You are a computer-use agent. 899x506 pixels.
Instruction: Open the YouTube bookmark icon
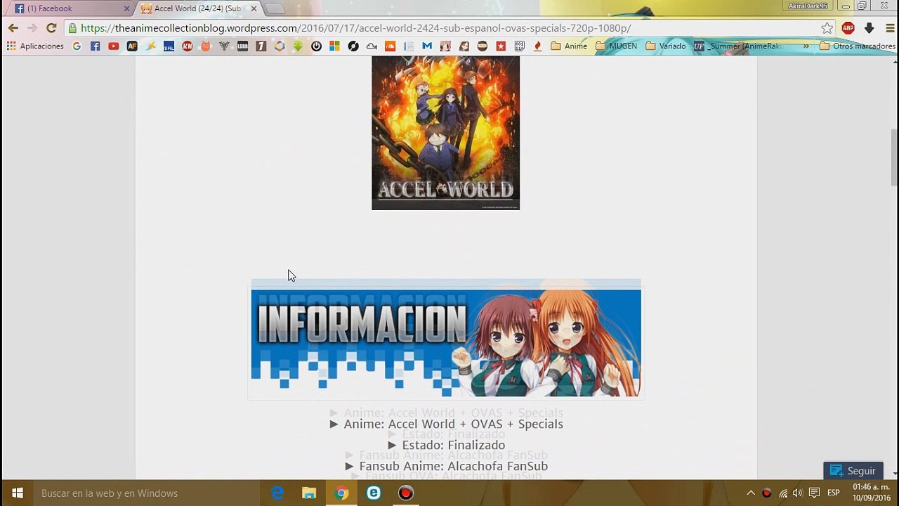113,46
